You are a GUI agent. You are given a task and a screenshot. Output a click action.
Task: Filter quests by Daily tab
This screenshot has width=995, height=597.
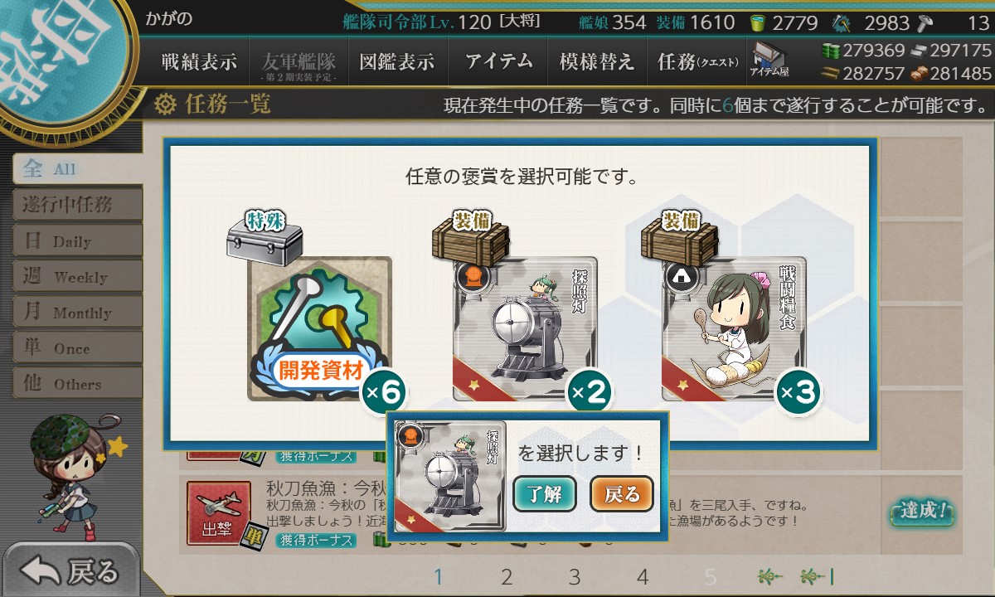76,240
